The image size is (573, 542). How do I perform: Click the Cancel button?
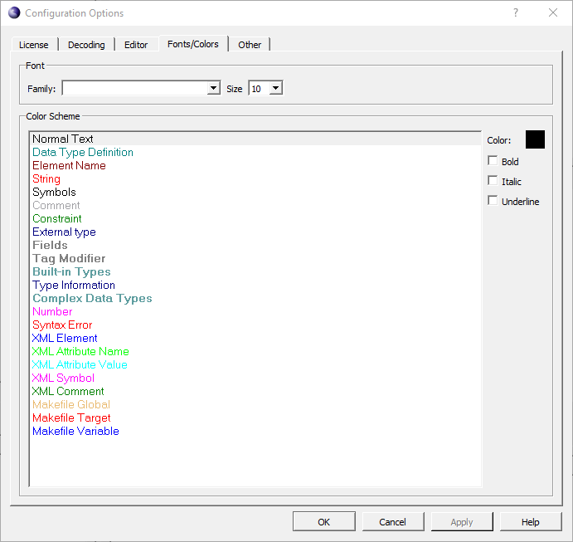392,521
